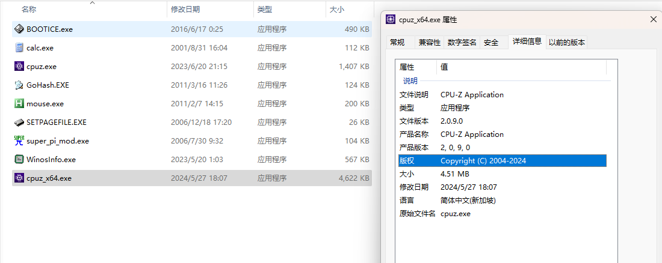
Task: Click the 类型 column header
Action: [264, 10]
